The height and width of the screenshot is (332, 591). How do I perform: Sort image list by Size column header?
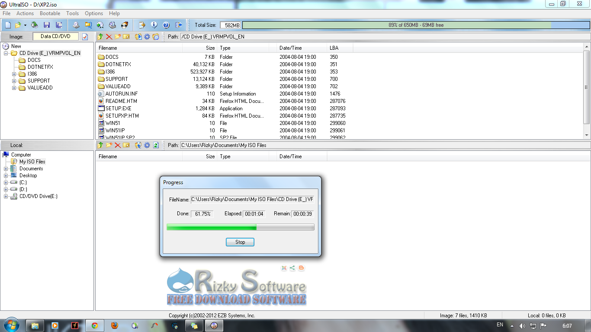coord(199,48)
